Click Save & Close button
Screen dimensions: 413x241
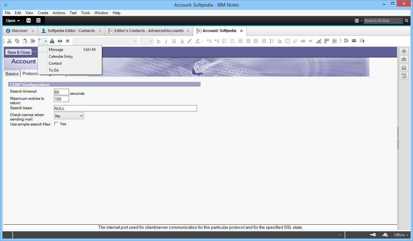(19, 52)
